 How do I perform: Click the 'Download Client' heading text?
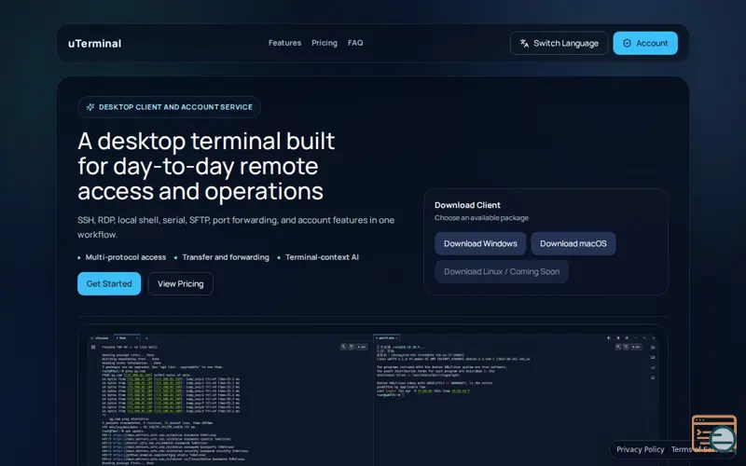[467, 205]
